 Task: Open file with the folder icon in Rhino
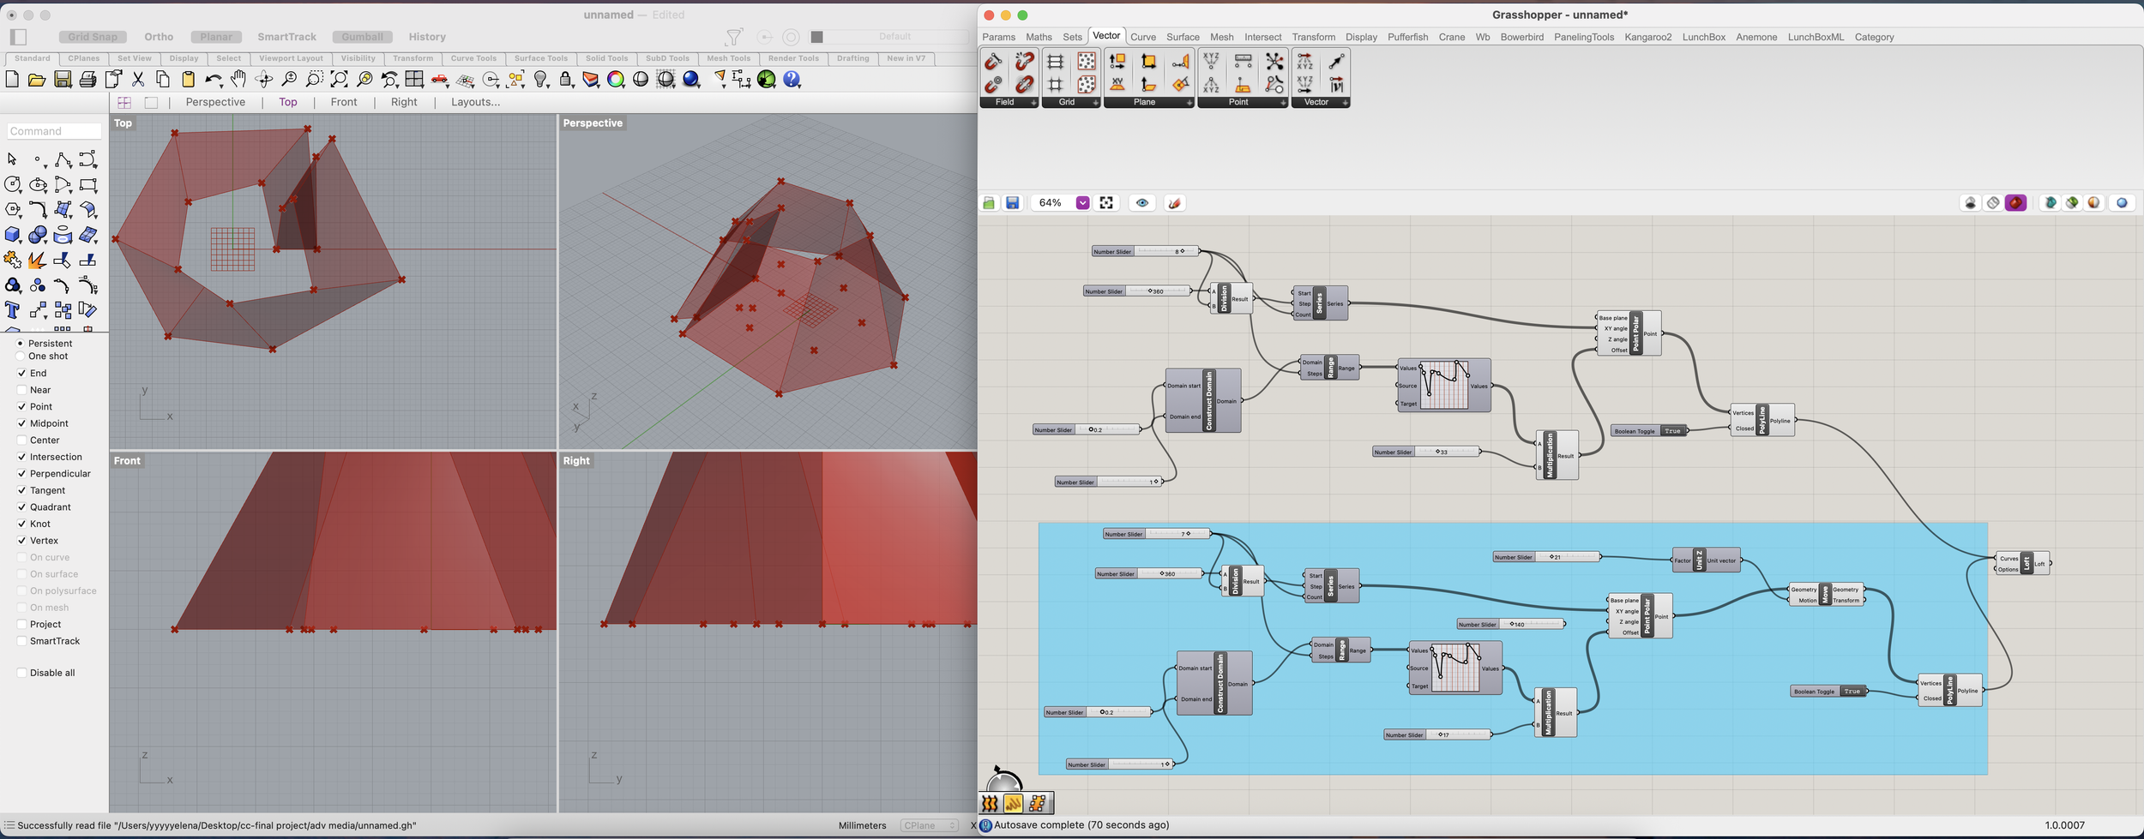coord(37,80)
